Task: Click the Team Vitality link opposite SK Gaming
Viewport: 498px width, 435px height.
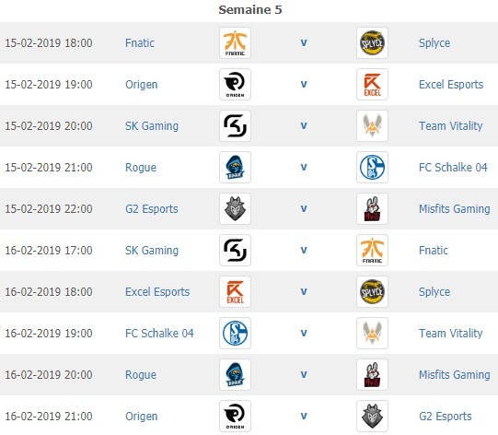Action: click(x=451, y=126)
